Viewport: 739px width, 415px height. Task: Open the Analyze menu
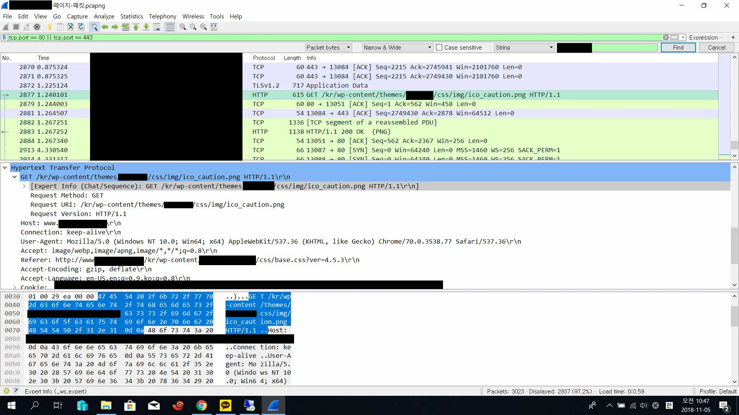pos(104,17)
